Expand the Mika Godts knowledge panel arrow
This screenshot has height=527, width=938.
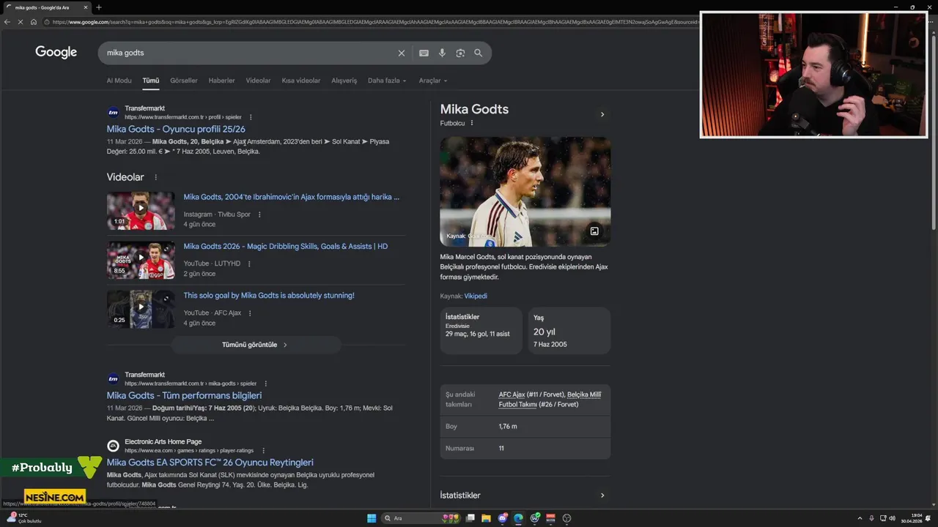tap(602, 114)
